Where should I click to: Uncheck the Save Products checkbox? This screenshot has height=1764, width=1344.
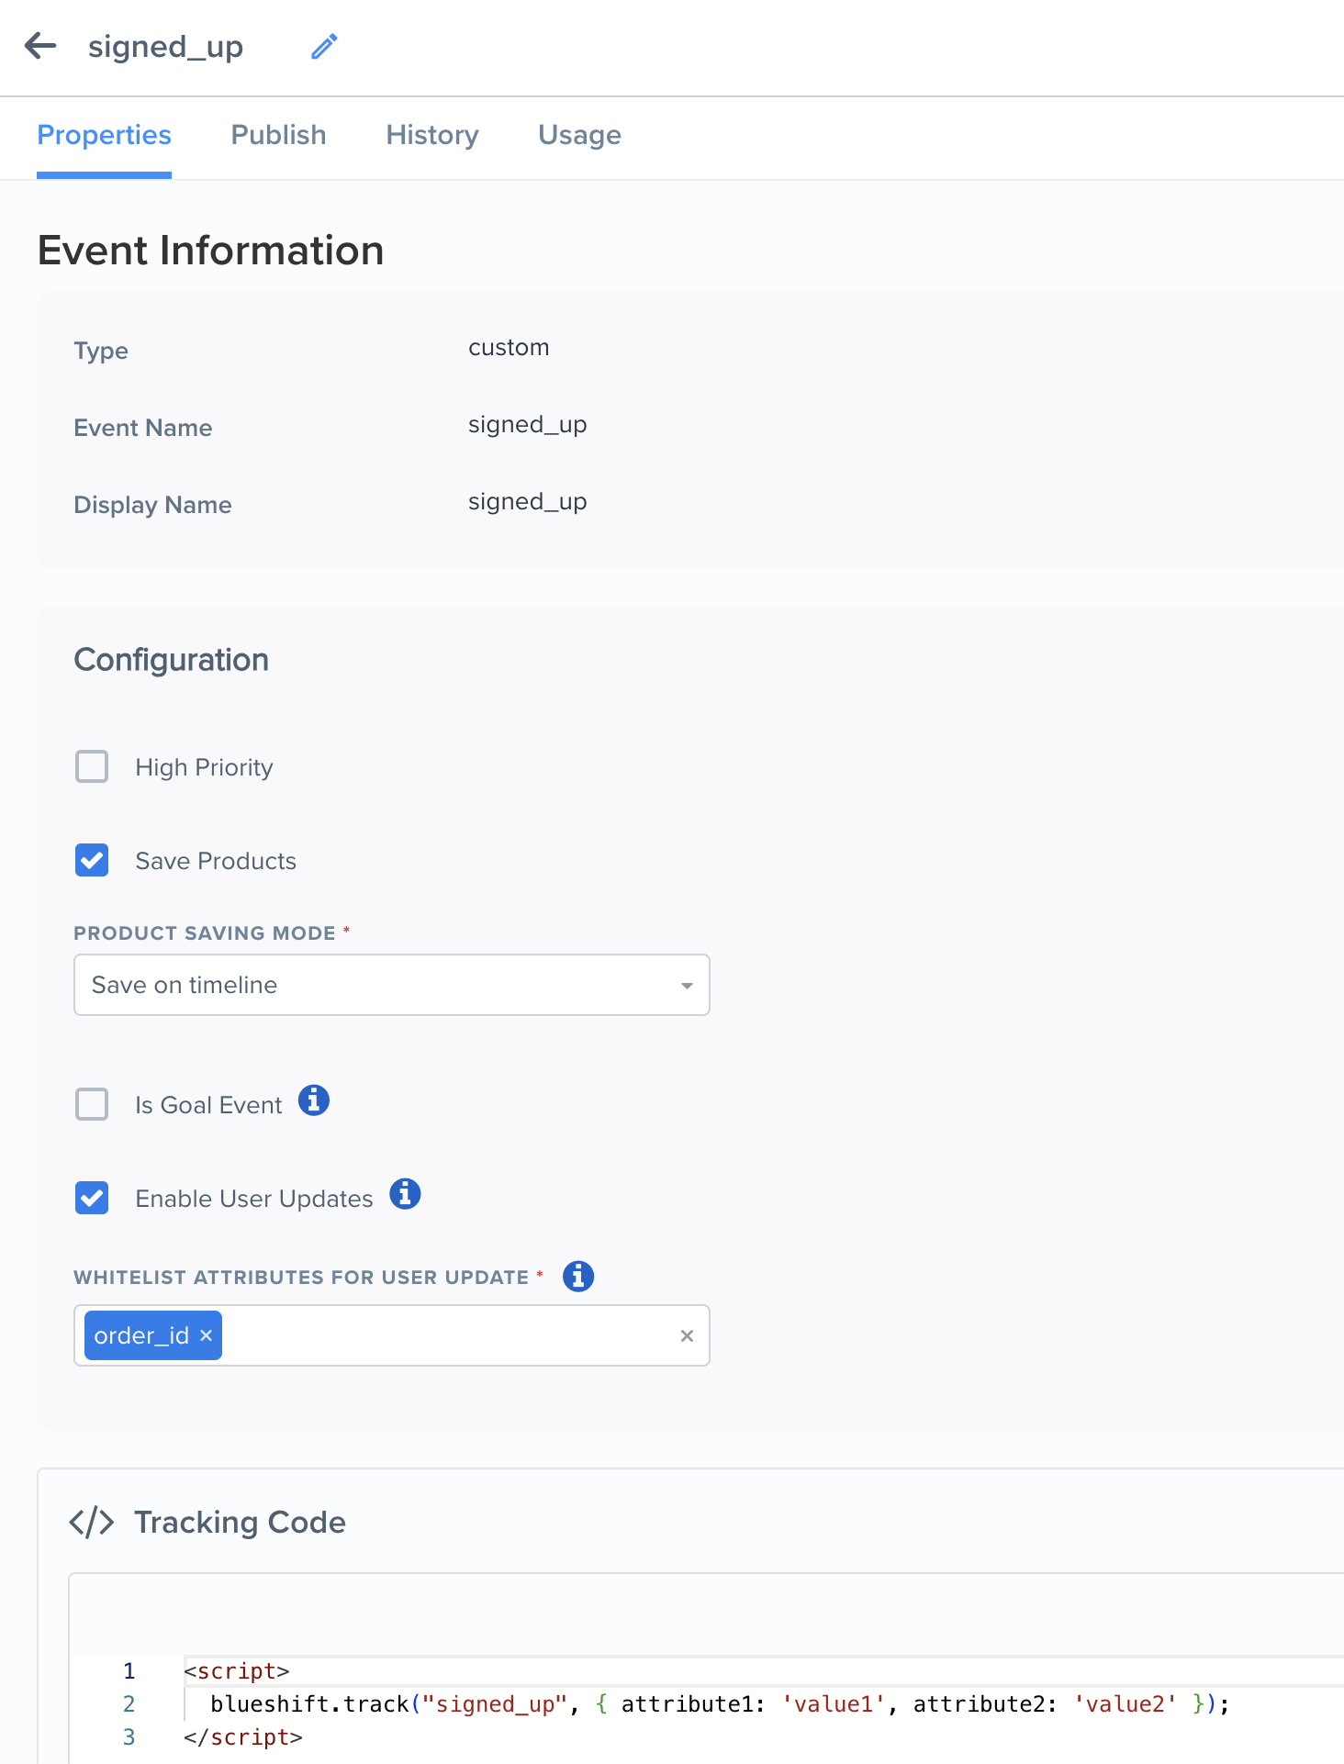point(92,860)
